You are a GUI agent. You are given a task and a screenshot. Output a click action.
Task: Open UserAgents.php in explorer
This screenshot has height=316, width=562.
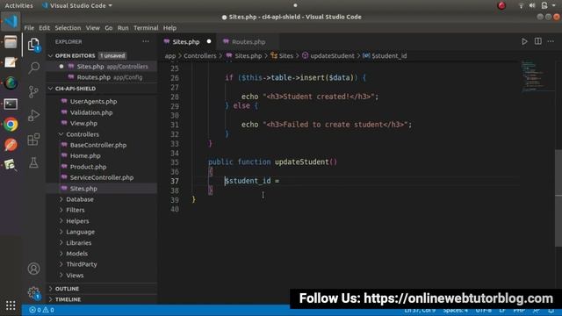93,102
